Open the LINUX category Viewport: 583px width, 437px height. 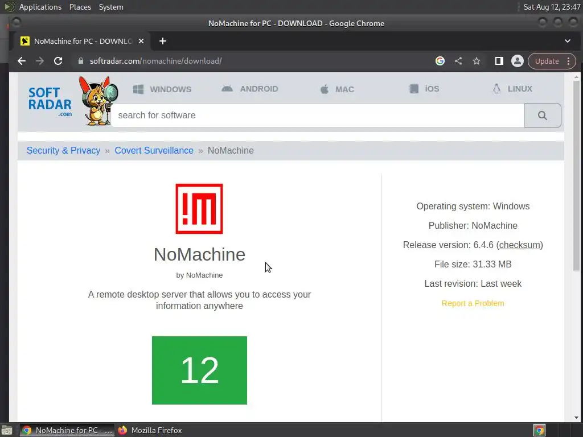click(512, 89)
